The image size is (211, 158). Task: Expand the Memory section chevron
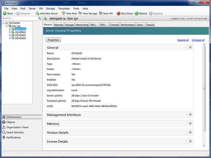190,123
